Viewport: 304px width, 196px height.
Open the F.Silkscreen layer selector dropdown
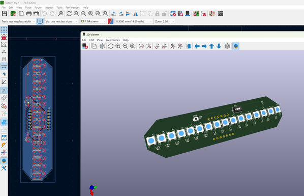pos(94,21)
